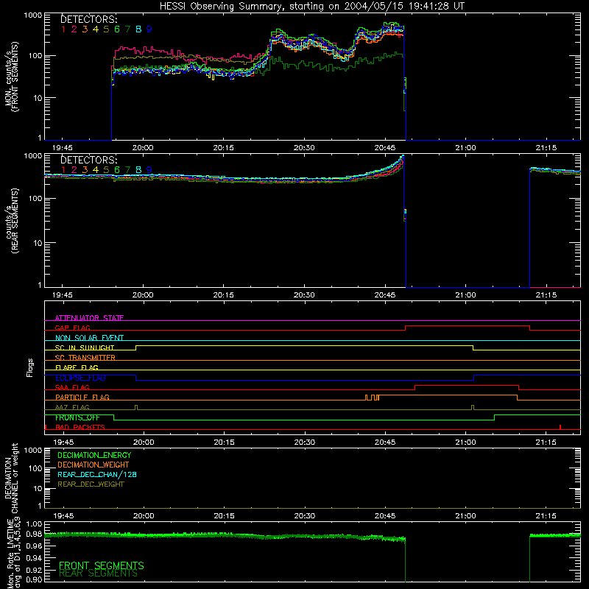Pick red detector 1 in rear segments legend
The width and height of the screenshot is (589, 589).
[x=63, y=170]
